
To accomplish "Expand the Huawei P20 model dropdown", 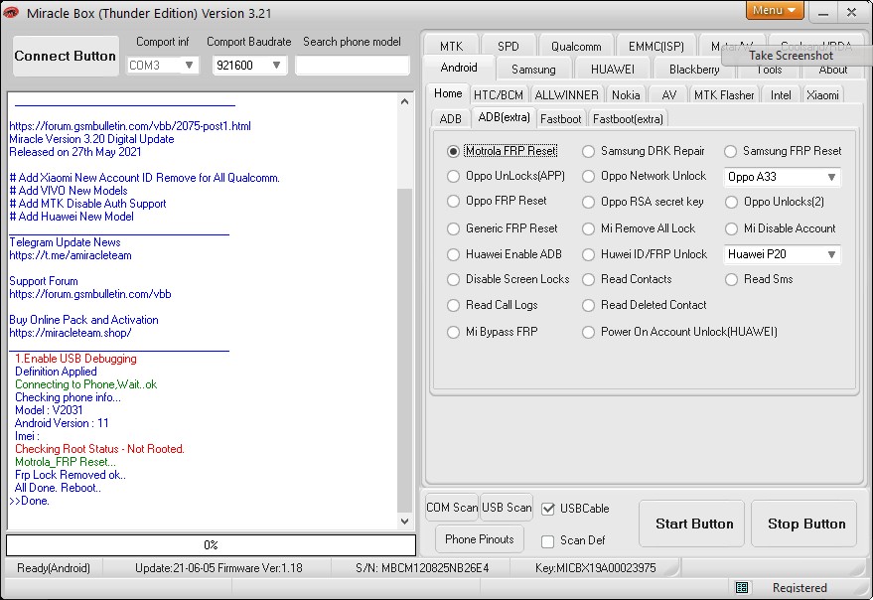I will point(782,254).
